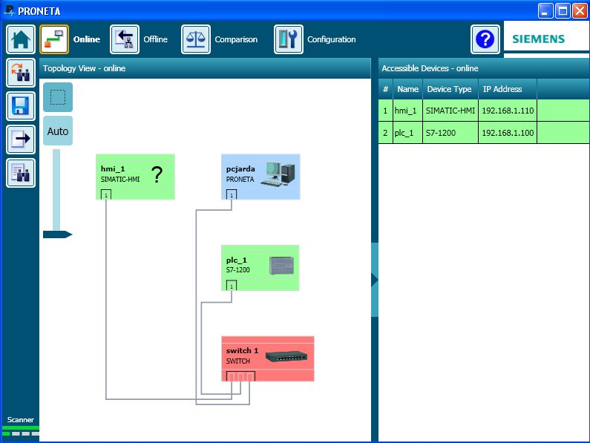
Task: Collapse the Accessible Devices panel arrow
Action: [374, 280]
